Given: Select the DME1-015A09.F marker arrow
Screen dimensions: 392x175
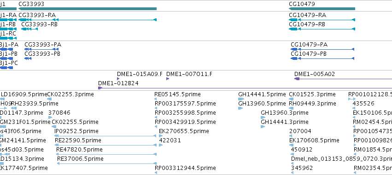Looking at the screenshot, I should (x=118, y=79).
